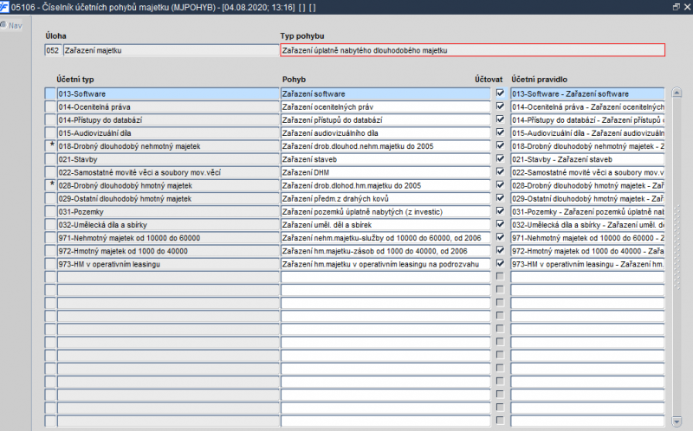Viewport: 693px width, 431px height.
Task: Select asterisk row marker for 028-Drobný dlouhodobý hmotný majetek
Action: (50, 185)
